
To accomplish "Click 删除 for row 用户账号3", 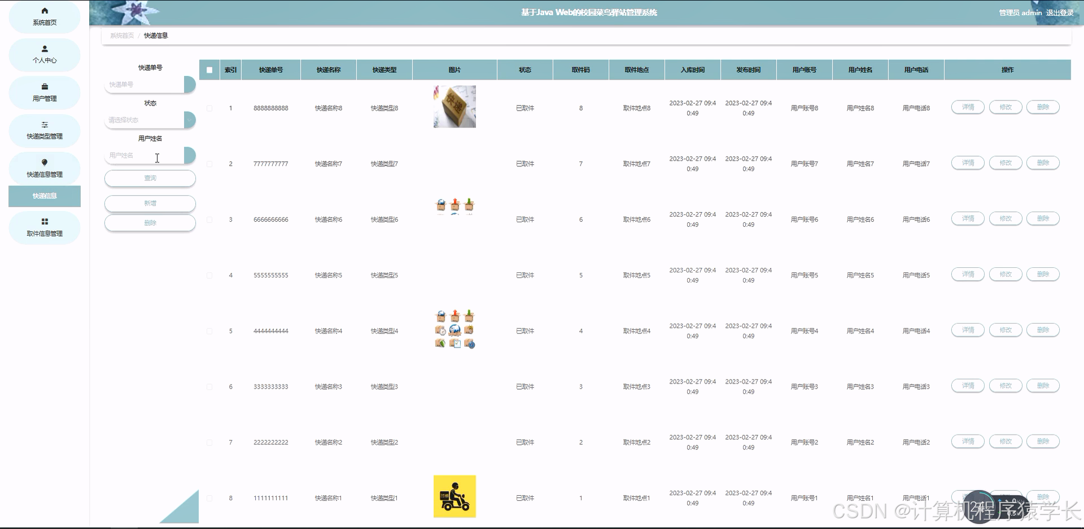I will point(1043,386).
